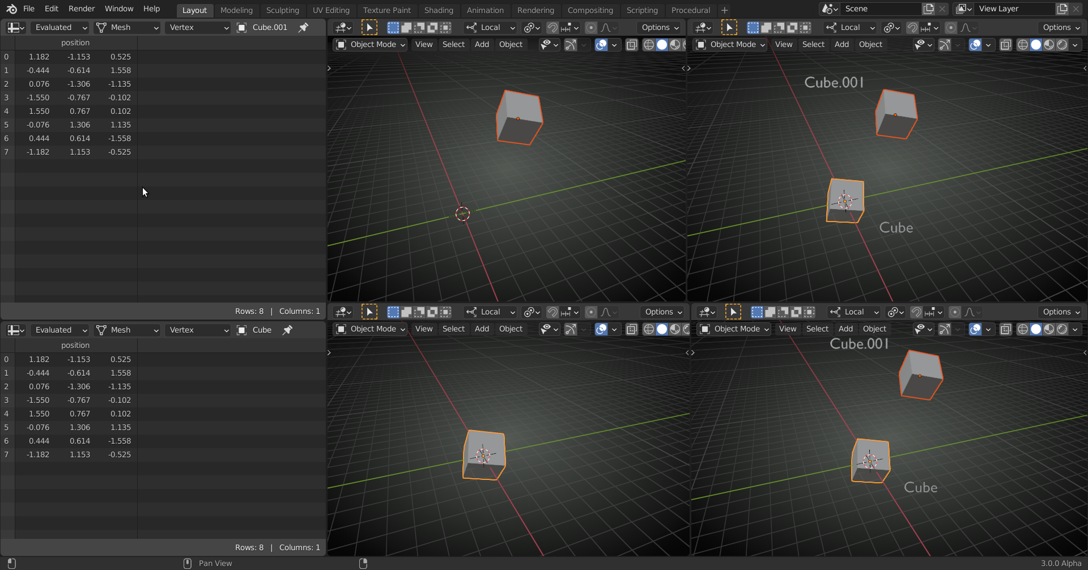Open Vertex domain dropdown in Cube.001 spreadsheet
1088x570 pixels.
pos(198,27)
